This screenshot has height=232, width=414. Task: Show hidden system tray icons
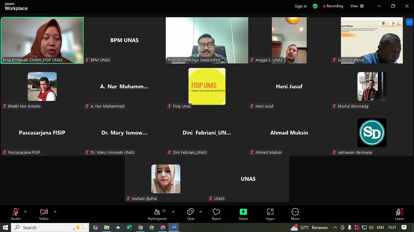(x=335, y=227)
